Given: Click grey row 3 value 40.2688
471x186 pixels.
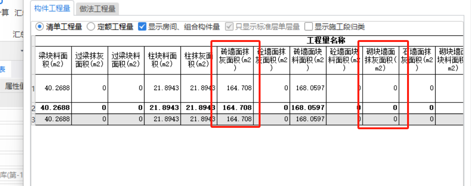Looking at the screenshot, I should coord(53,119).
